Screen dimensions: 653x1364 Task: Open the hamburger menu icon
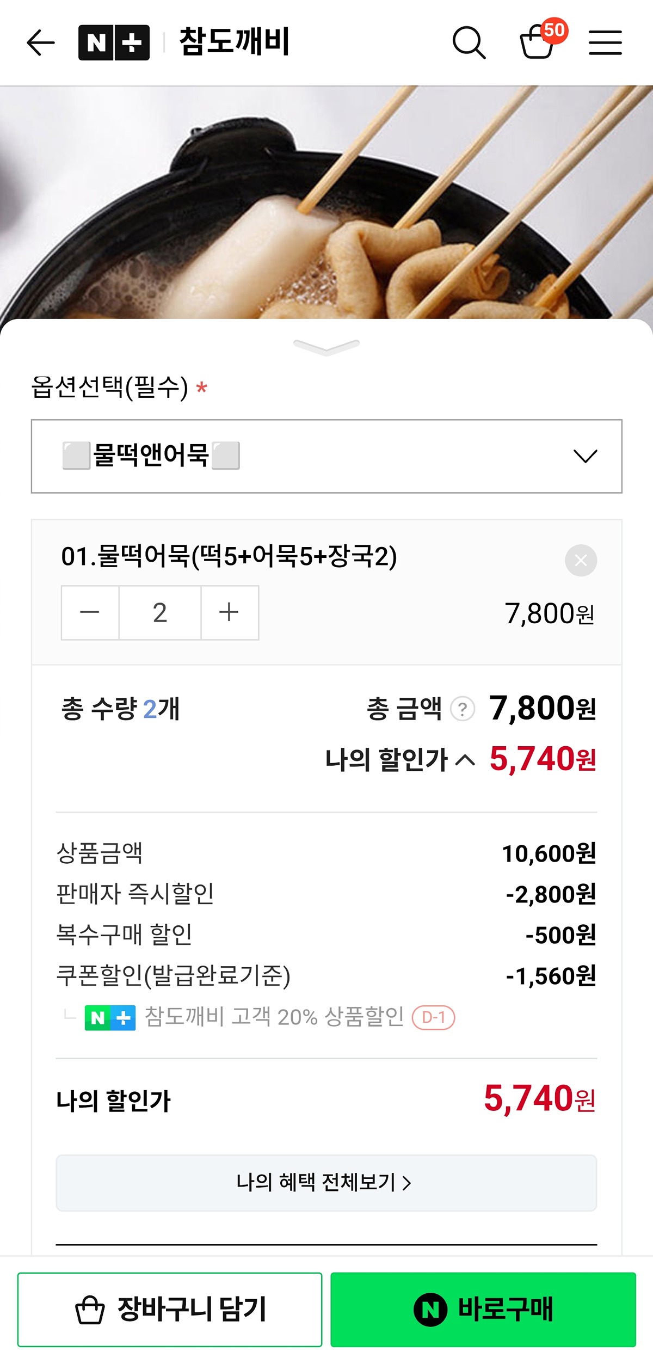[605, 42]
